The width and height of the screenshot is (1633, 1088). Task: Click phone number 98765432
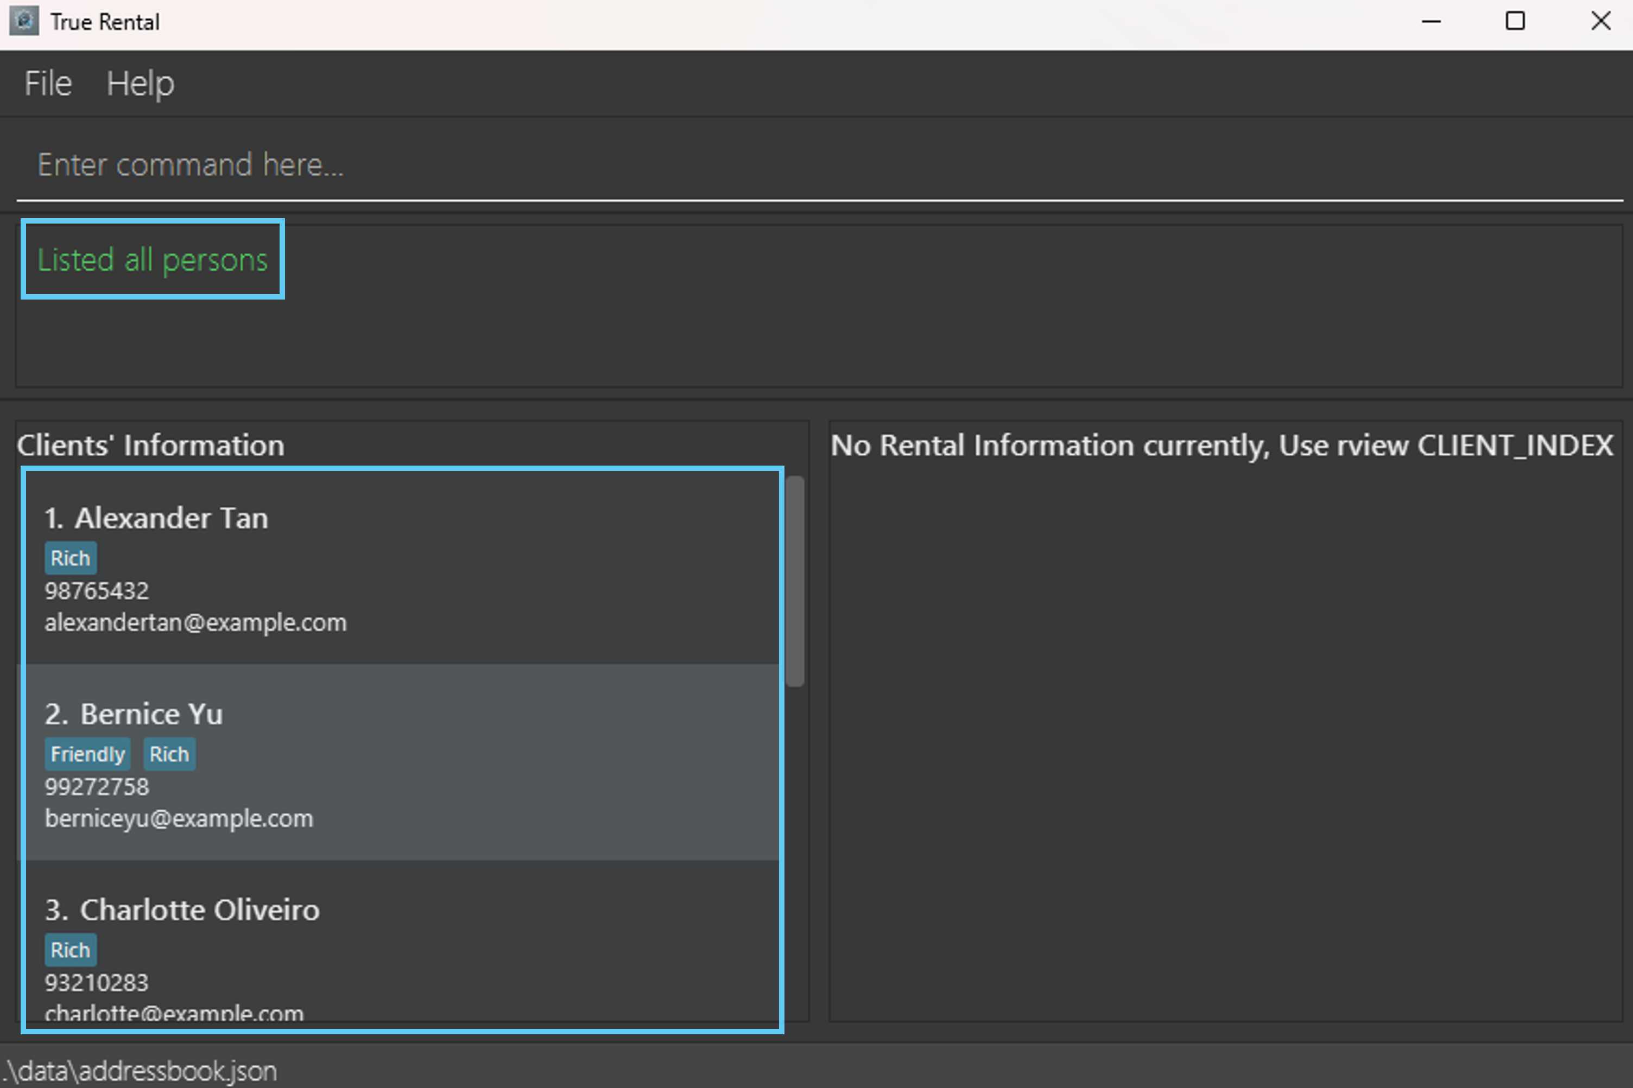click(97, 591)
